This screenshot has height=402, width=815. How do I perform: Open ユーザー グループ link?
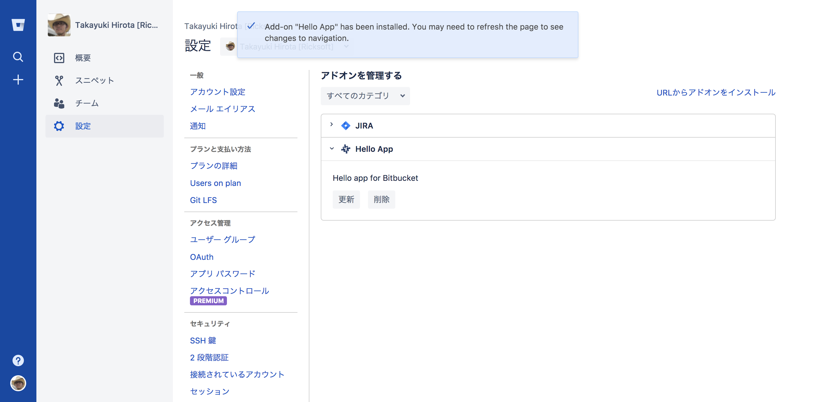(x=222, y=239)
